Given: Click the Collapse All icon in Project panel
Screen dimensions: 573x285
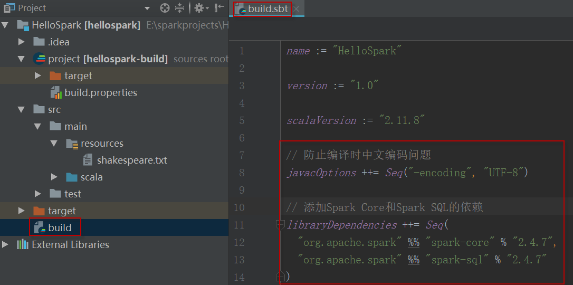Looking at the screenshot, I should 180,8.
